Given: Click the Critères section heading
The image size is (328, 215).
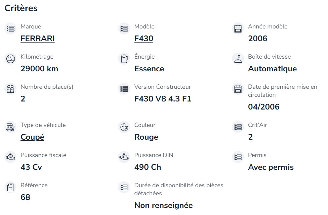Looking at the screenshot, I should point(21,8).
